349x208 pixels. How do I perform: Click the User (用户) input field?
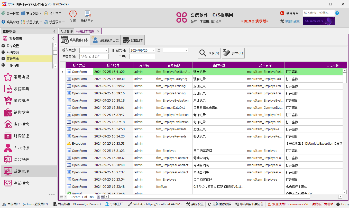pos(142,56)
